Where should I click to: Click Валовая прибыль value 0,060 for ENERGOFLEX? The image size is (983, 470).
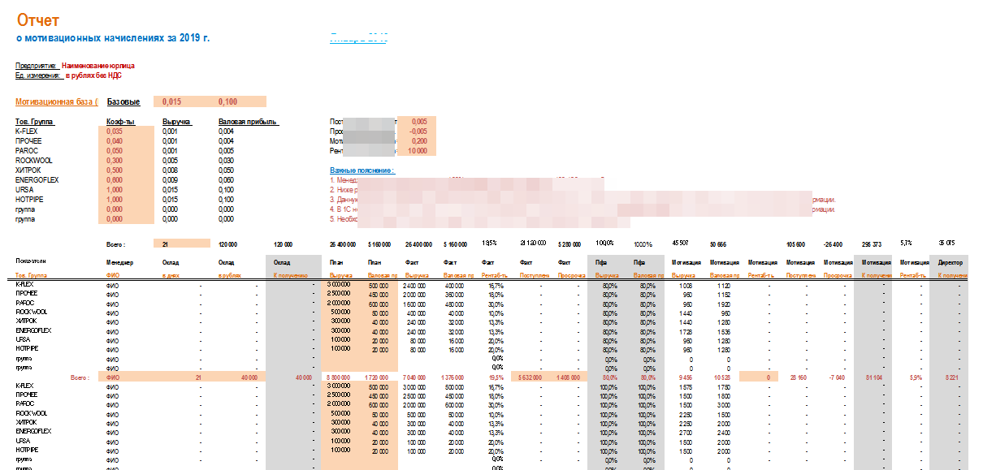tap(227, 180)
